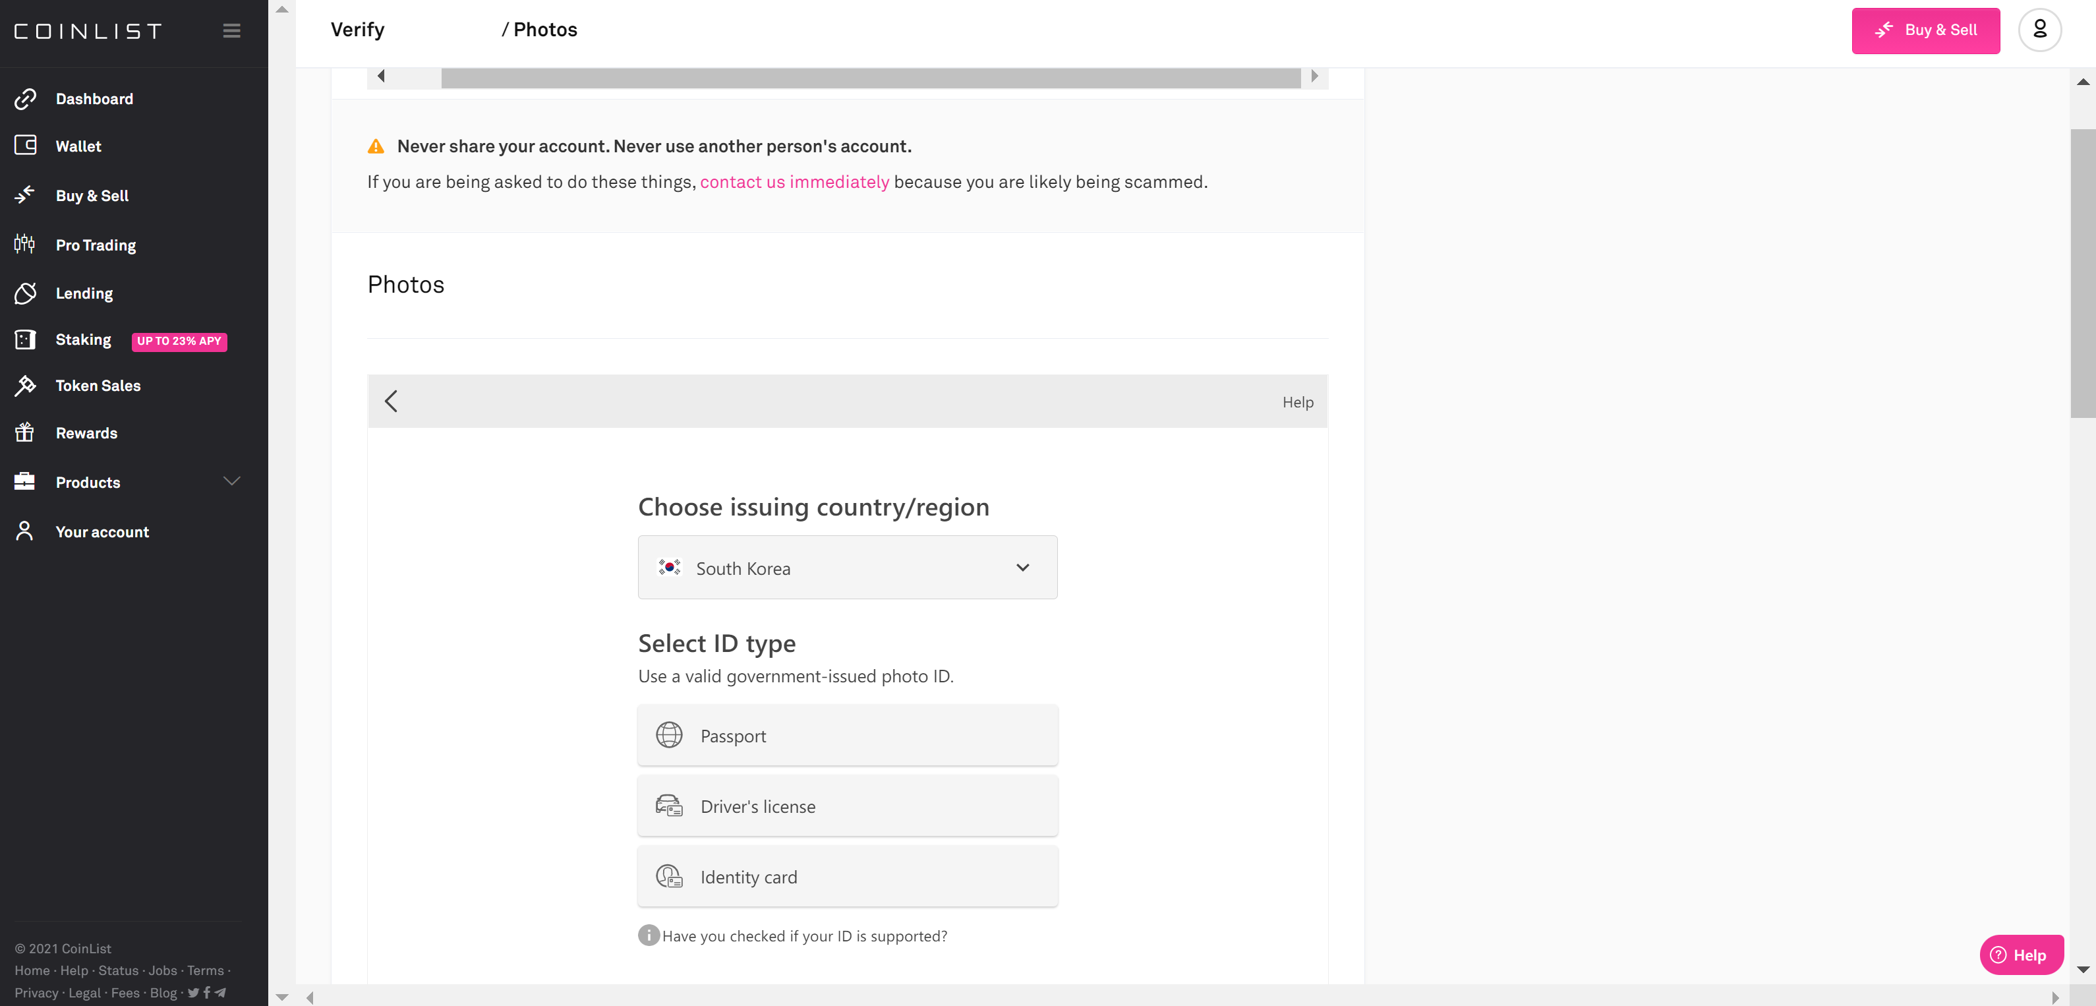Click the Dashboard link icon in sidebar

(25, 98)
